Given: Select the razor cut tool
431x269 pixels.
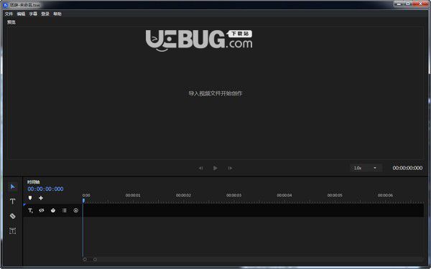Looking at the screenshot, I should 13,216.
